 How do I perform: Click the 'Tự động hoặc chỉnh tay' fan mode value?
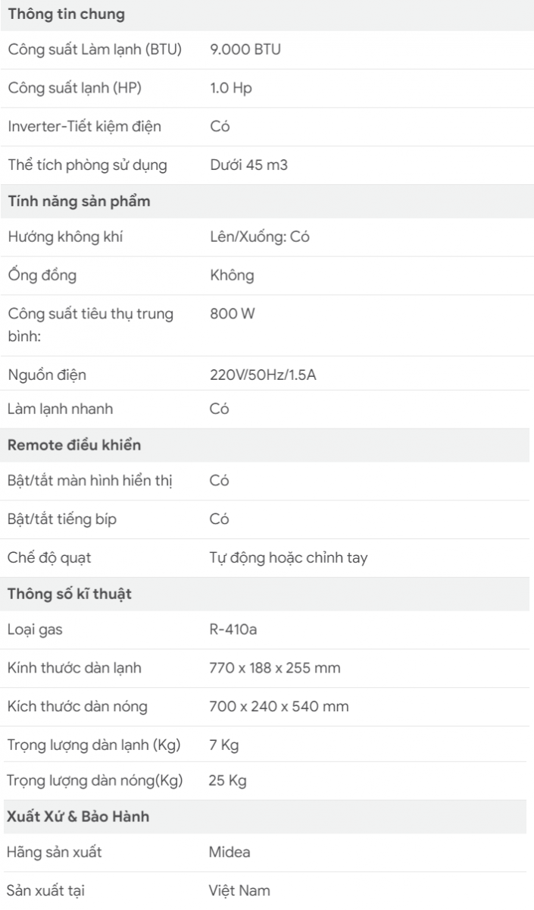click(289, 557)
